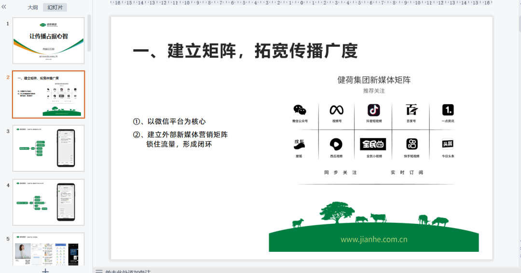The width and height of the screenshot is (521, 273).
Task: Click the heading 健荷集团新媒体矩阵
Action: pos(374,80)
